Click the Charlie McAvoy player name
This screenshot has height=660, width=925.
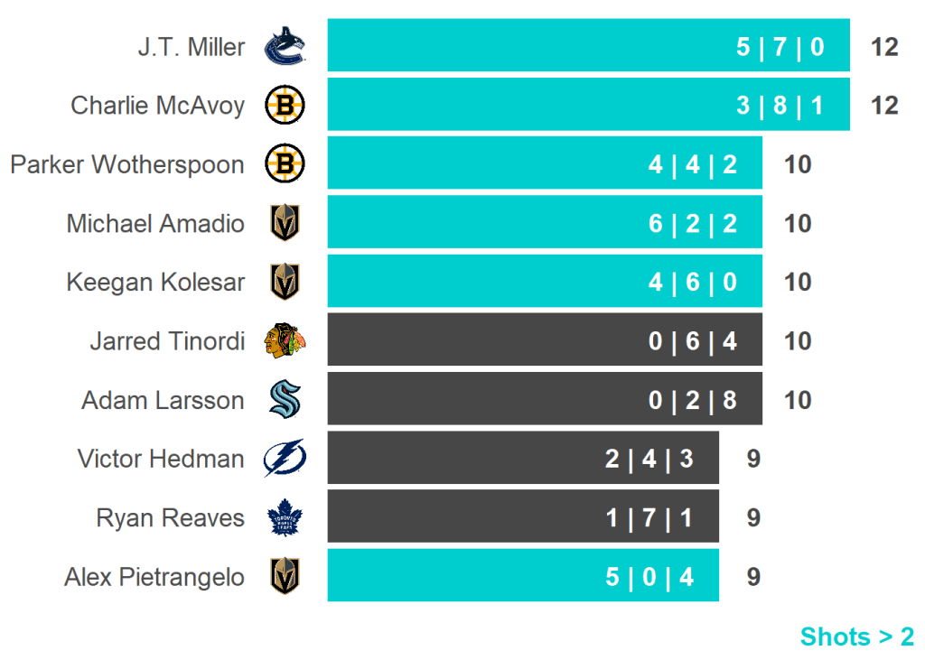click(x=157, y=106)
